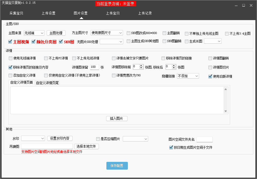This screenshot has width=257, height=179.
Task: Click the 保存配置 button
Action: pos(117,166)
